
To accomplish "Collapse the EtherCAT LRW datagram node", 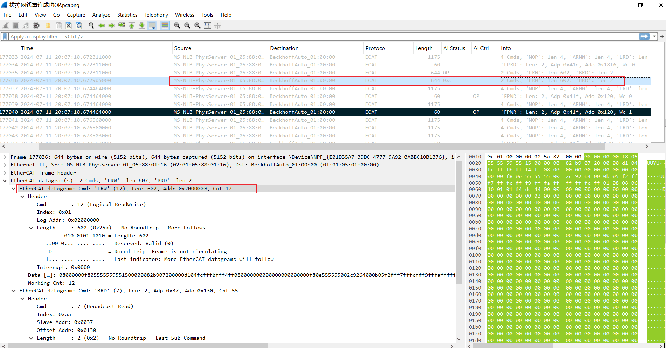I will point(14,189).
